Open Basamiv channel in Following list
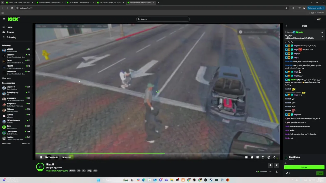Image resolution: width=326 pixels, height=183 pixels. tap(16, 56)
